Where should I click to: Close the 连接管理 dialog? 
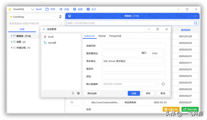click(167, 29)
